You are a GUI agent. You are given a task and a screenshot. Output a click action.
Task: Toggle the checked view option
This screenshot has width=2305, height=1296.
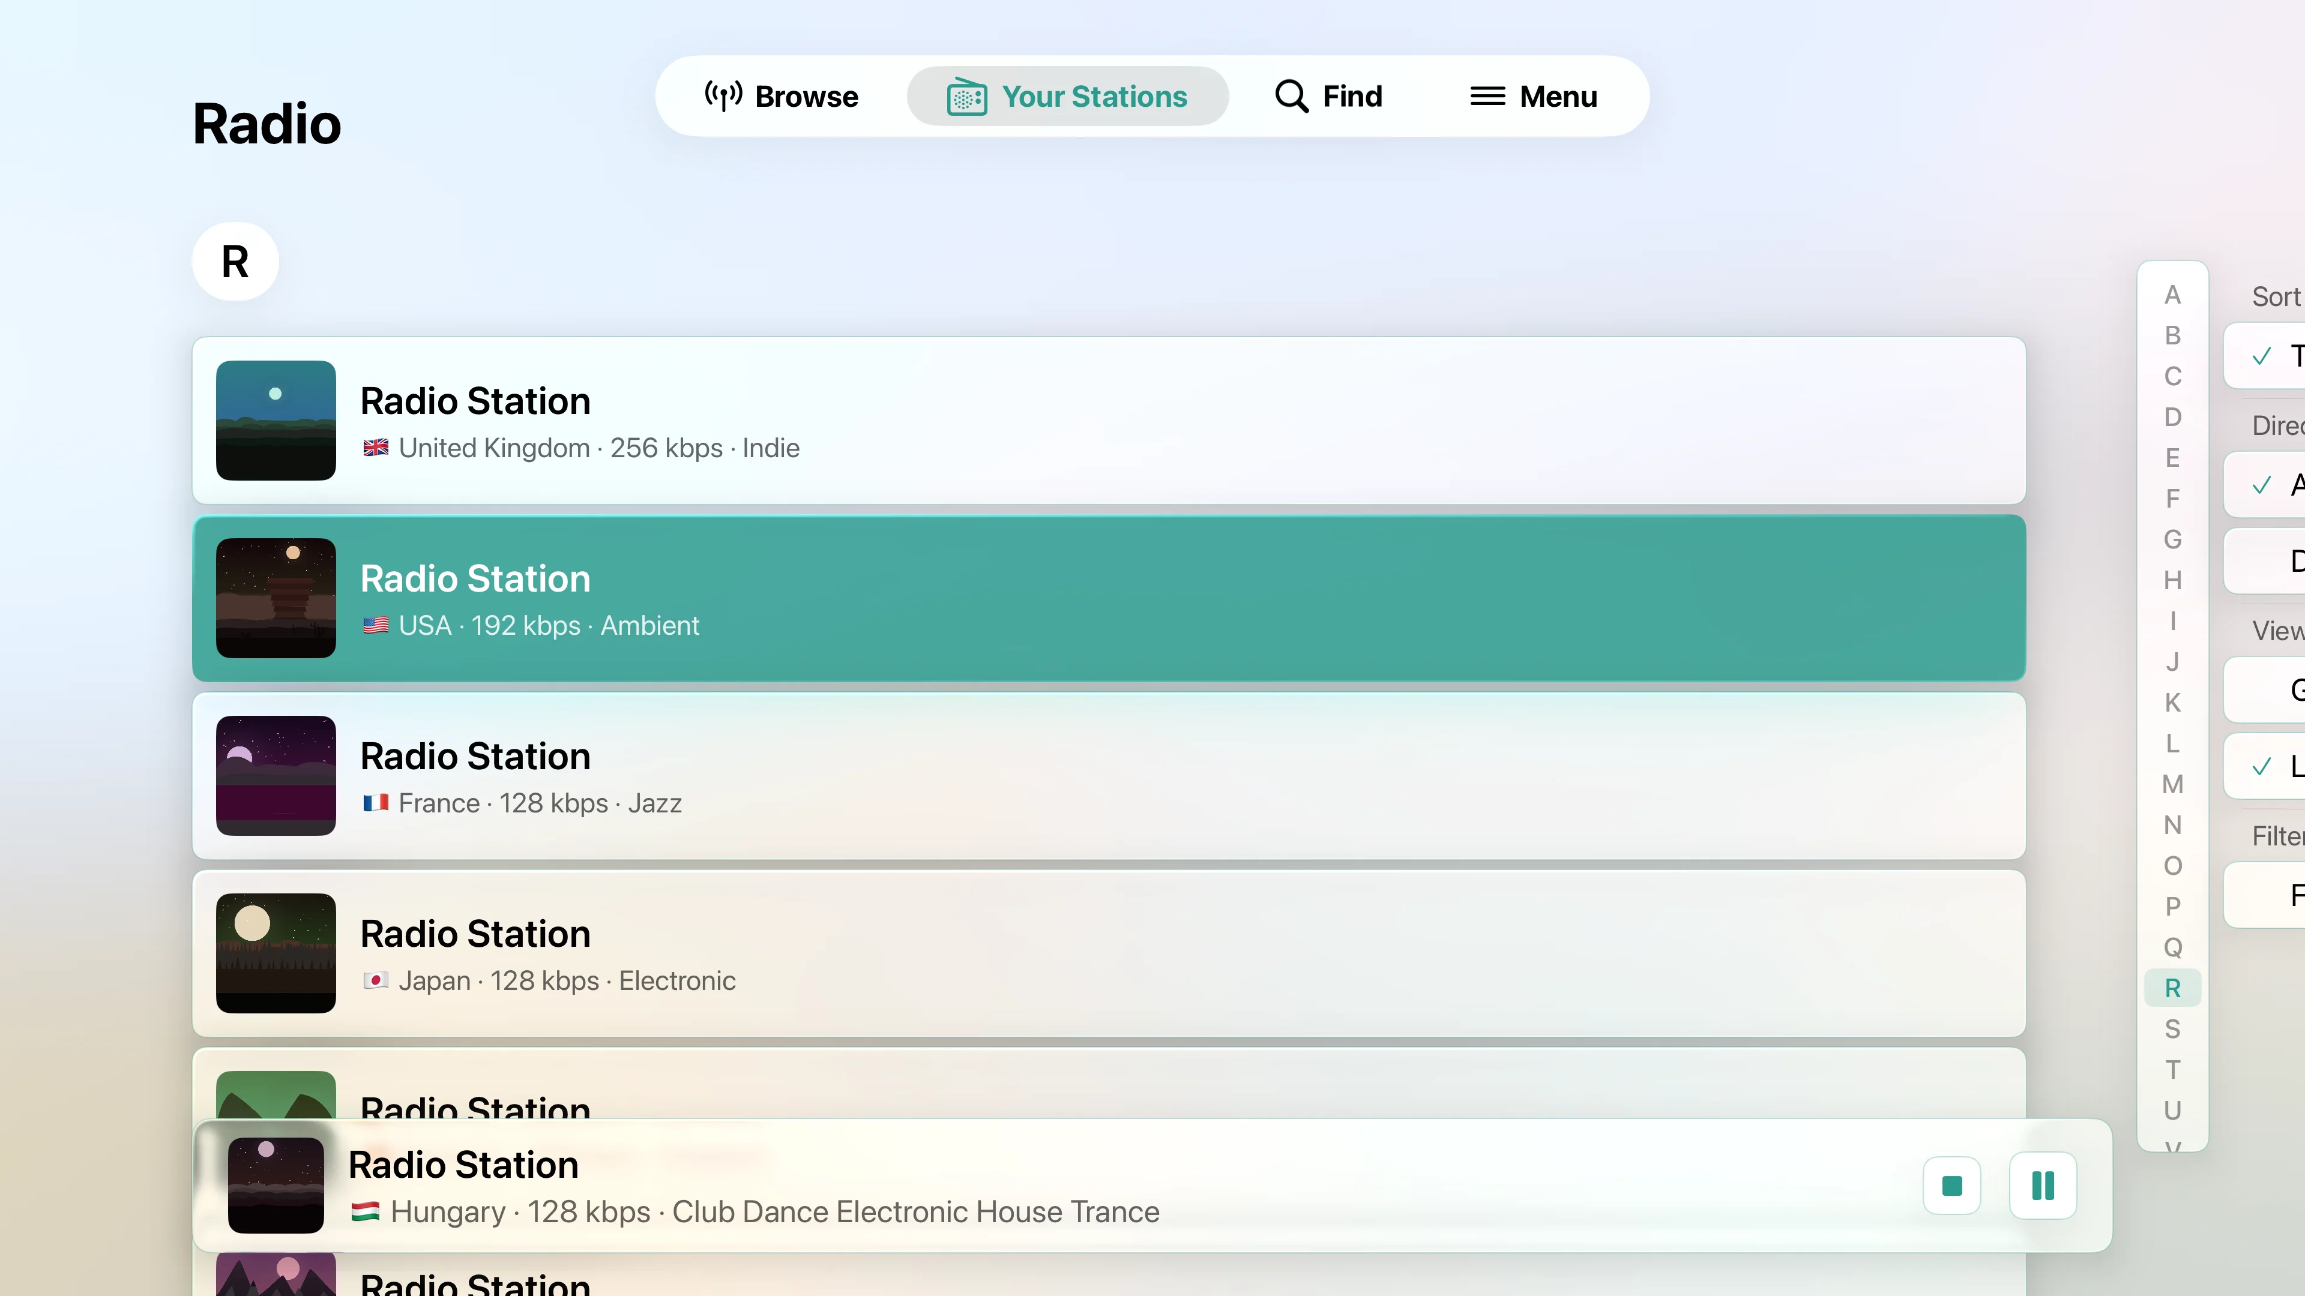point(2268,767)
